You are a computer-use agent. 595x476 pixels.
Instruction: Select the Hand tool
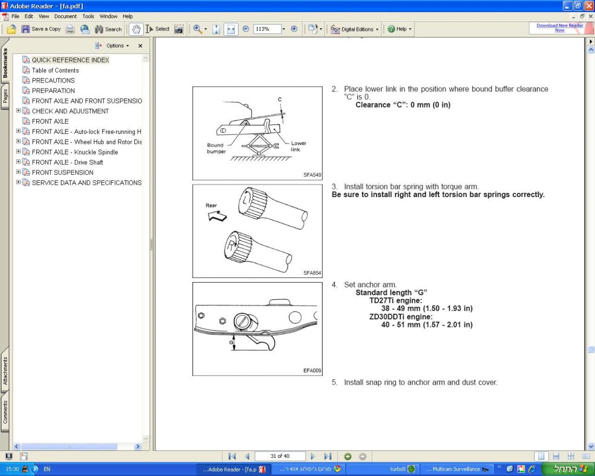click(x=136, y=29)
